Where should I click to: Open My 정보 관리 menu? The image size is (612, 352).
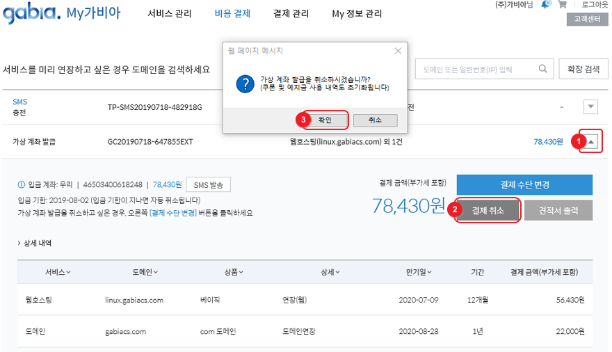point(357,14)
